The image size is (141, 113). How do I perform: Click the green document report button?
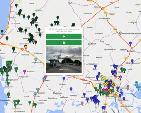[x=64, y=43]
